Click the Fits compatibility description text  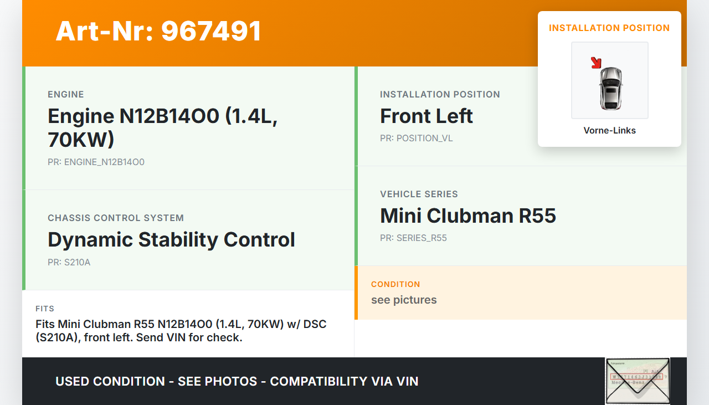tap(181, 331)
